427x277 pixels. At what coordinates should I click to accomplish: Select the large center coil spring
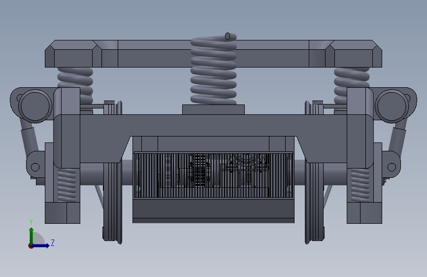(x=214, y=69)
